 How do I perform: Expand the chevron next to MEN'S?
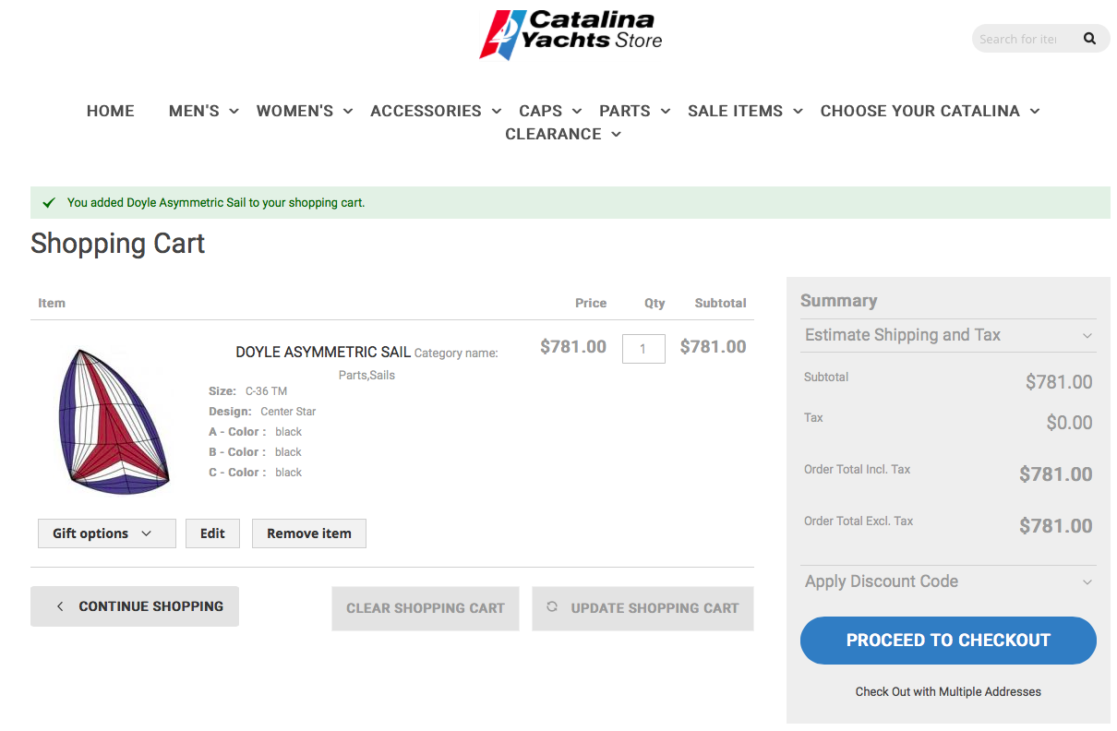point(234,111)
